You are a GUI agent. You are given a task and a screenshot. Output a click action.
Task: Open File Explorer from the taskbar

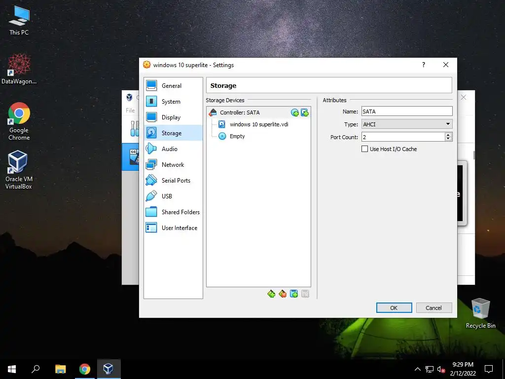coord(60,369)
